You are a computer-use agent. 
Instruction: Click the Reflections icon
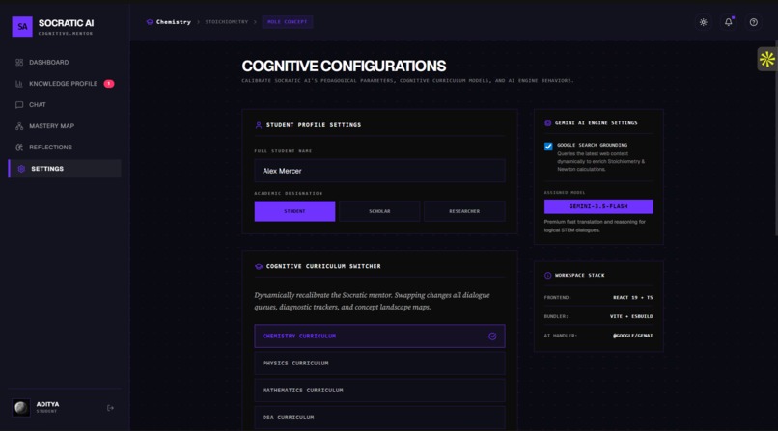[x=19, y=148]
